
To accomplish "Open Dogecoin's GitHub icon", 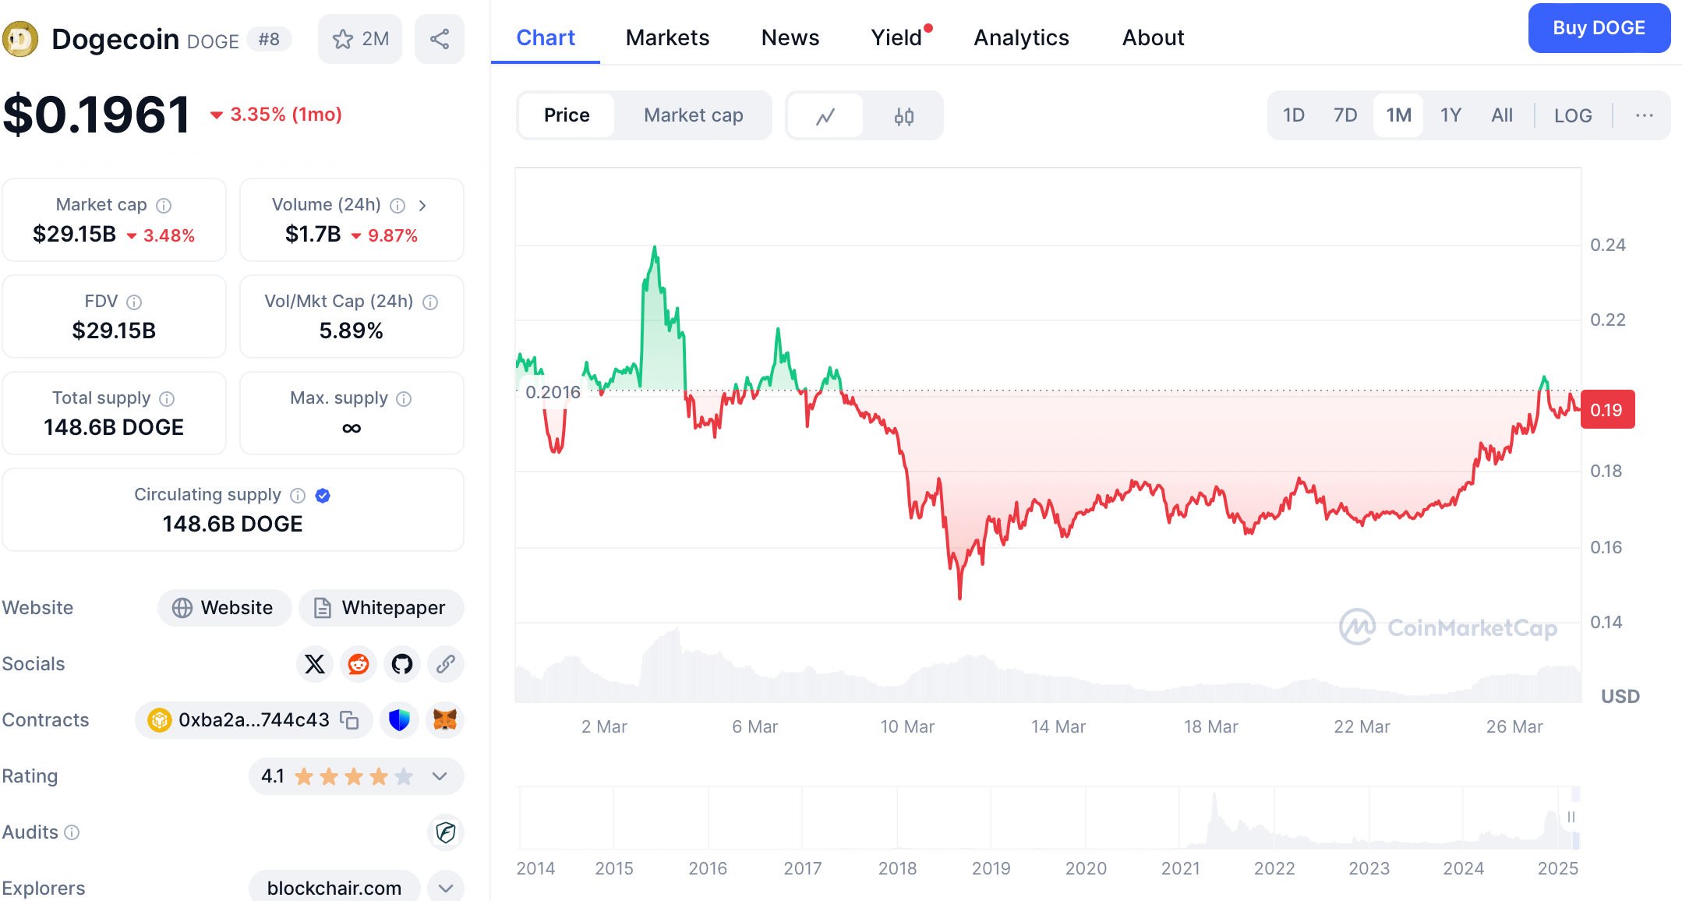I will point(401,664).
